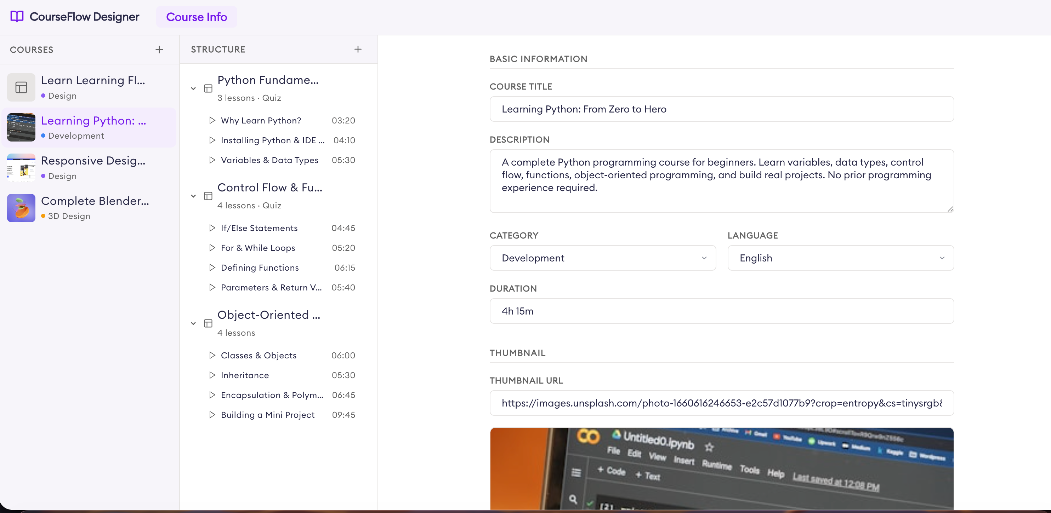This screenshot has width=1051, height=513.
Task: Open the Building a Mini Project lesson
Action: pyautogui.click(x=268, y=415)
